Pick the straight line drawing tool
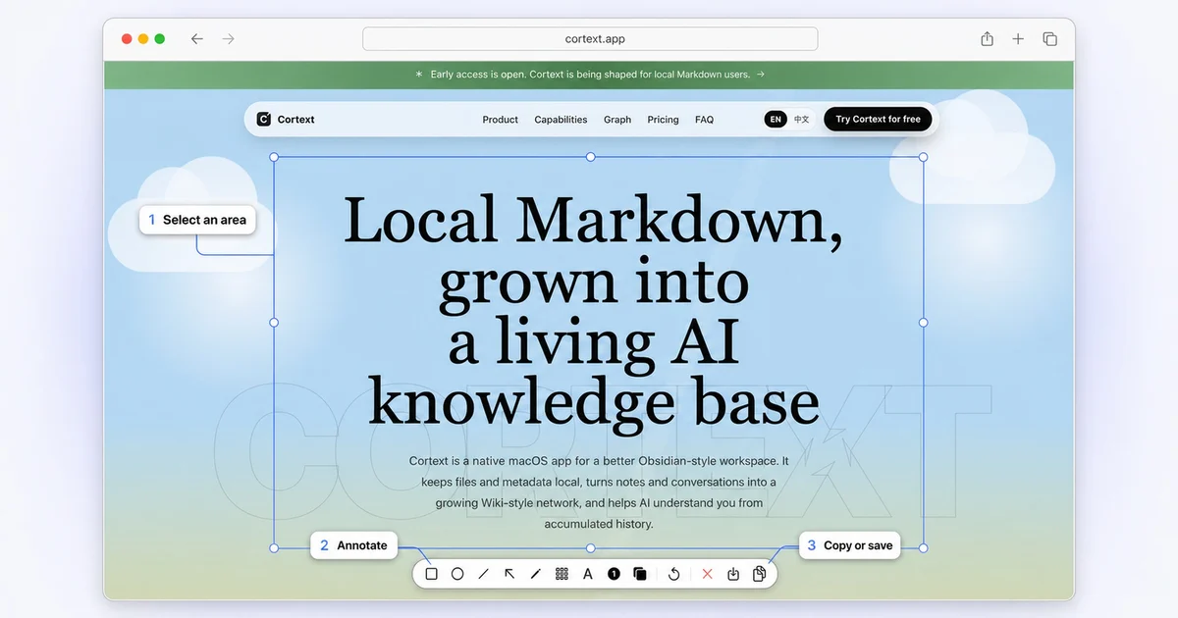1178x618 pixels. click(483, 574)
